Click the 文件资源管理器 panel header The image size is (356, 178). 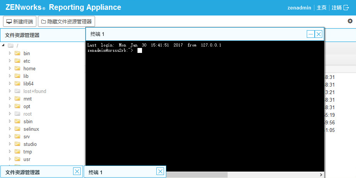(43, 35)
